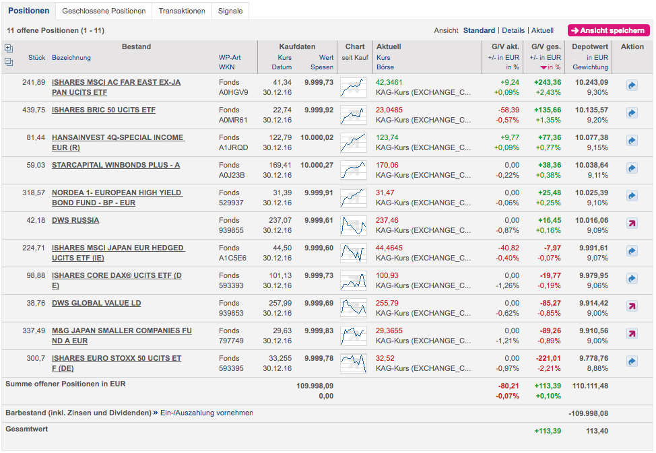Switch view to Aktuell
656x453 pixels.
[542, 30]
